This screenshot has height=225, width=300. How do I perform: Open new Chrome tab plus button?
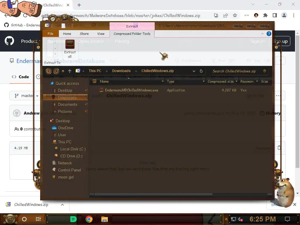(x=79, y=5)
